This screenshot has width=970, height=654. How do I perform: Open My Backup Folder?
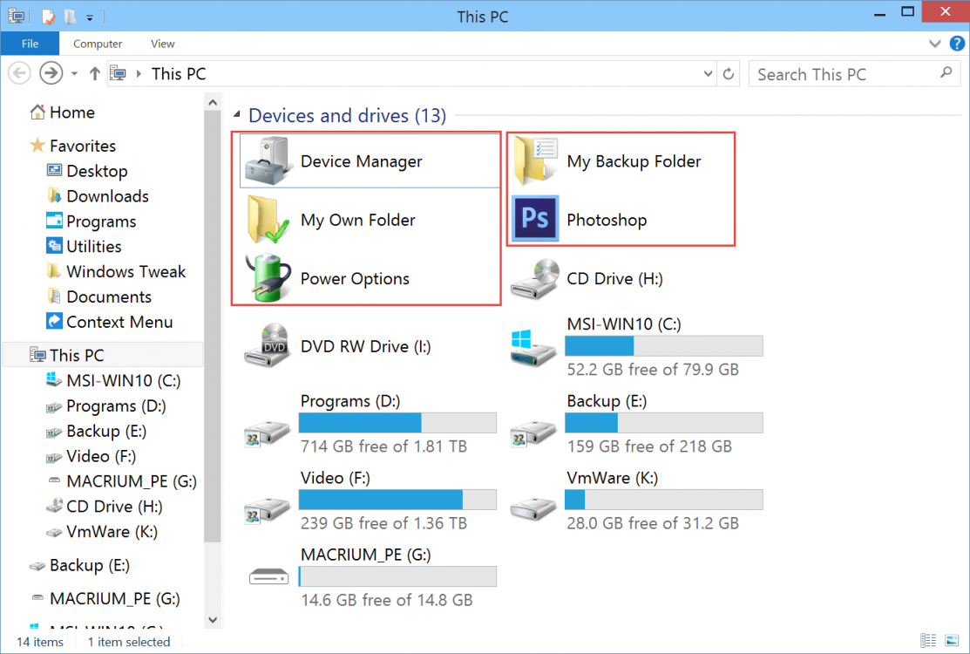(634, 160)
